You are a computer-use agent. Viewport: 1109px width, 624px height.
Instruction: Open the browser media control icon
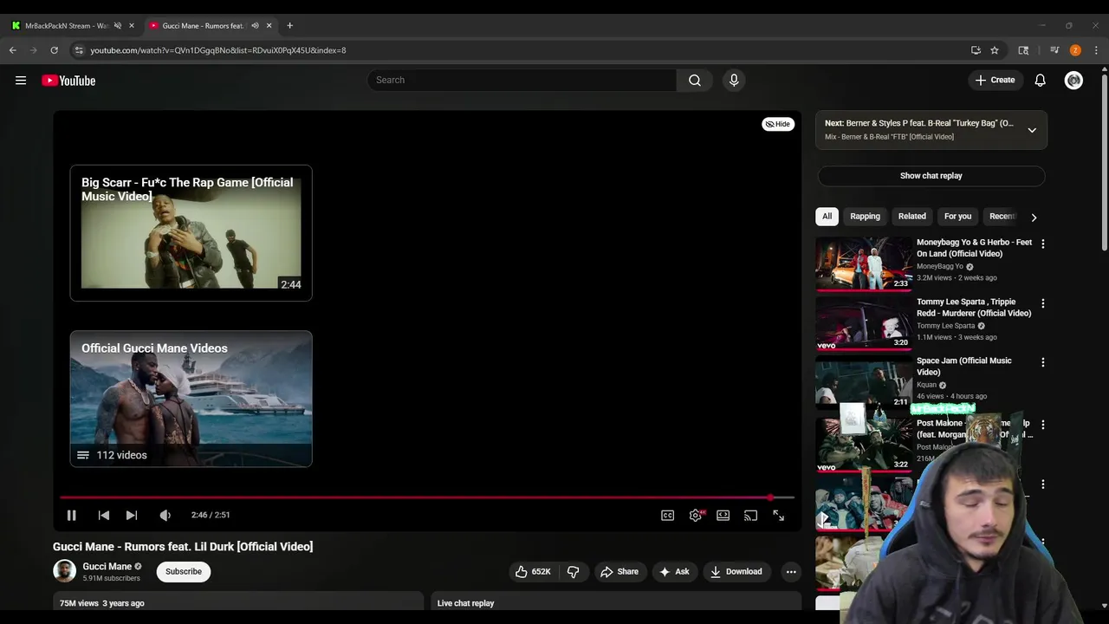(1054, 50)
